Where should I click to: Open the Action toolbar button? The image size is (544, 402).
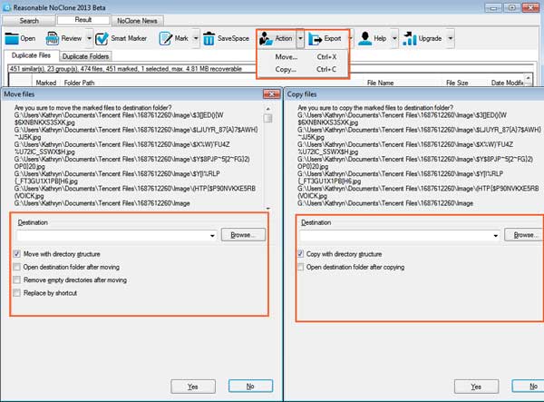click(x=276, y=39)
